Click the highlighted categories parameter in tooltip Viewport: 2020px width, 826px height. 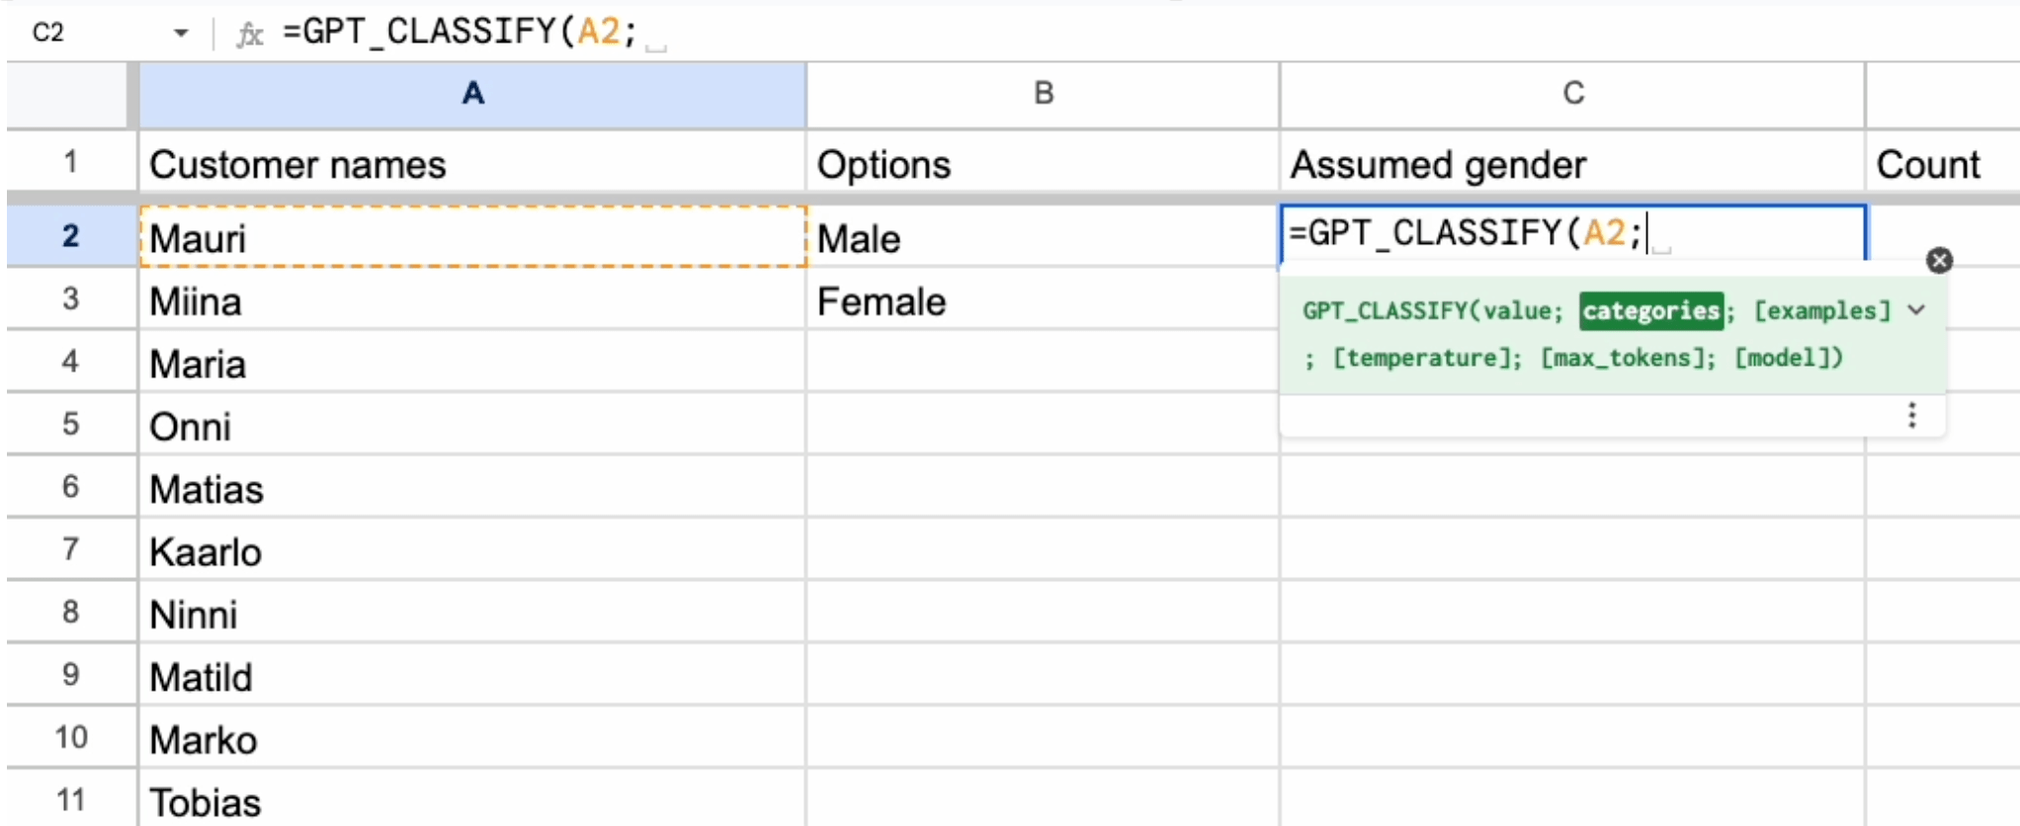pos(1650,311)
